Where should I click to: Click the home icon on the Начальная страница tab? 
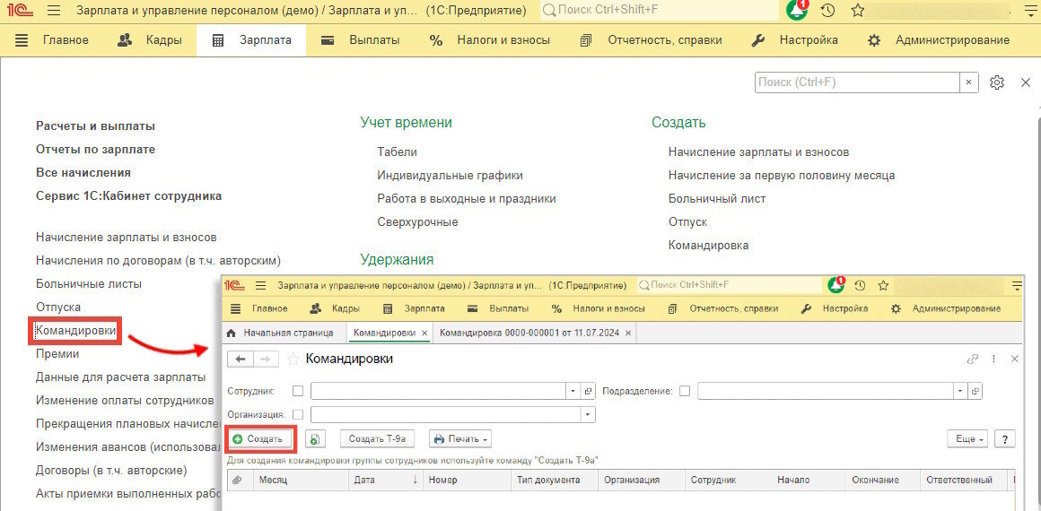[x=232, y=333]
